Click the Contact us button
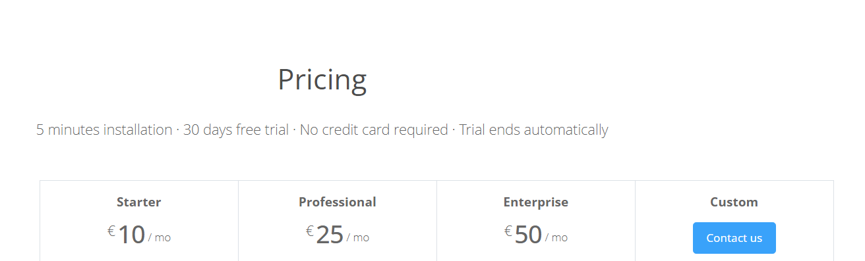865x261 pixels. pyautogui.click(x=734, y=238)
